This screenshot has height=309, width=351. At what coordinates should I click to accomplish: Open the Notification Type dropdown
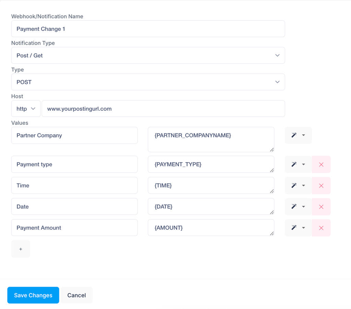tap(148, 55)
